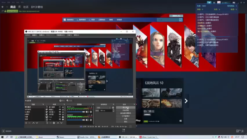The image size is (247, 139).
Task: Toggle visibility of the cat source
Action: click(x=60, y=119)
